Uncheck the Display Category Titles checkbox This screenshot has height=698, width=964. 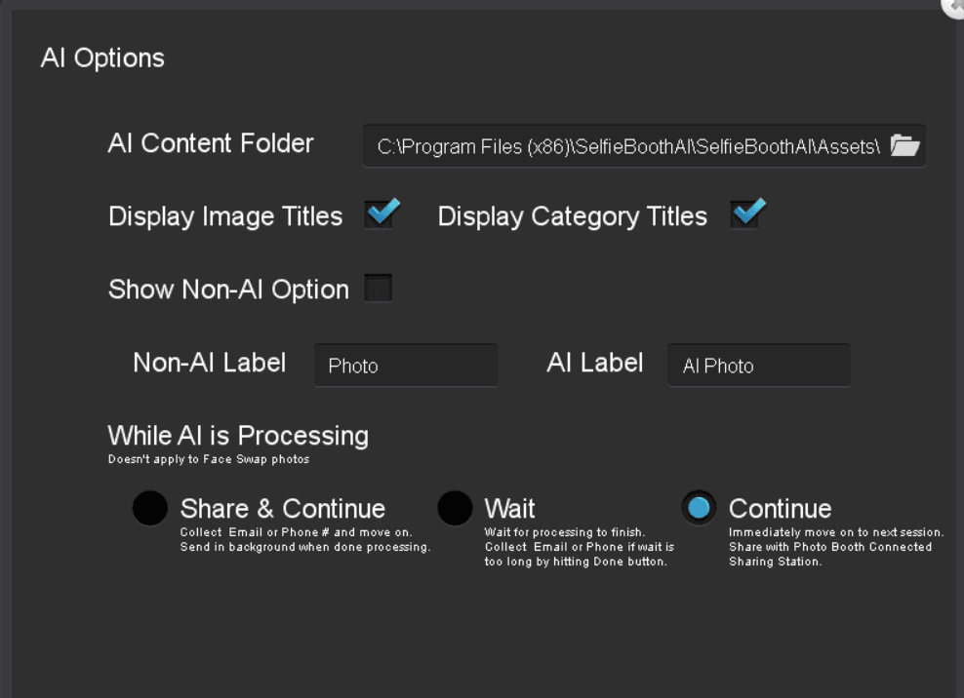pyautogui.click(x=747, y=213)
